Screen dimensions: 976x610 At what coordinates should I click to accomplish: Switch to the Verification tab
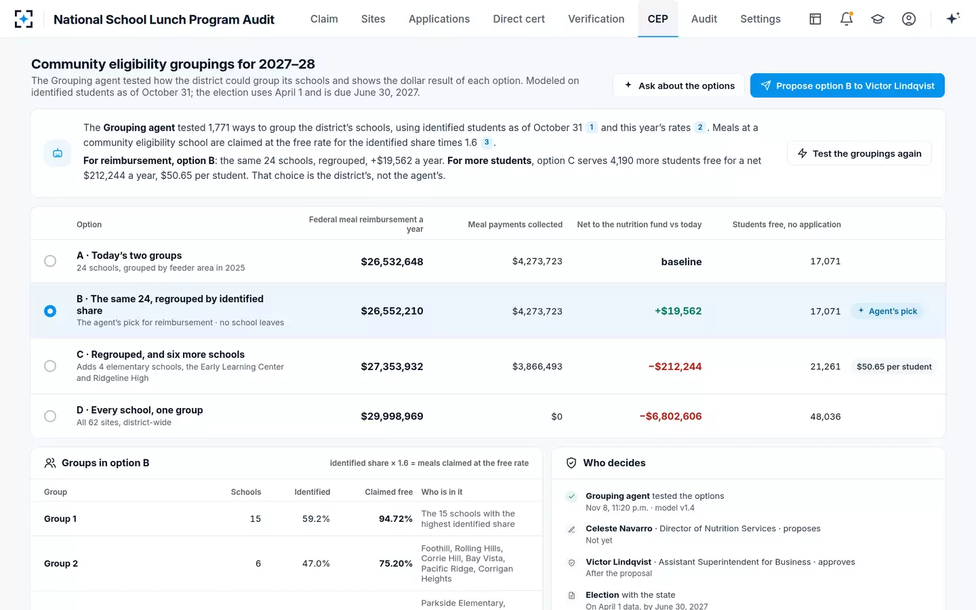tap(596, 19)
